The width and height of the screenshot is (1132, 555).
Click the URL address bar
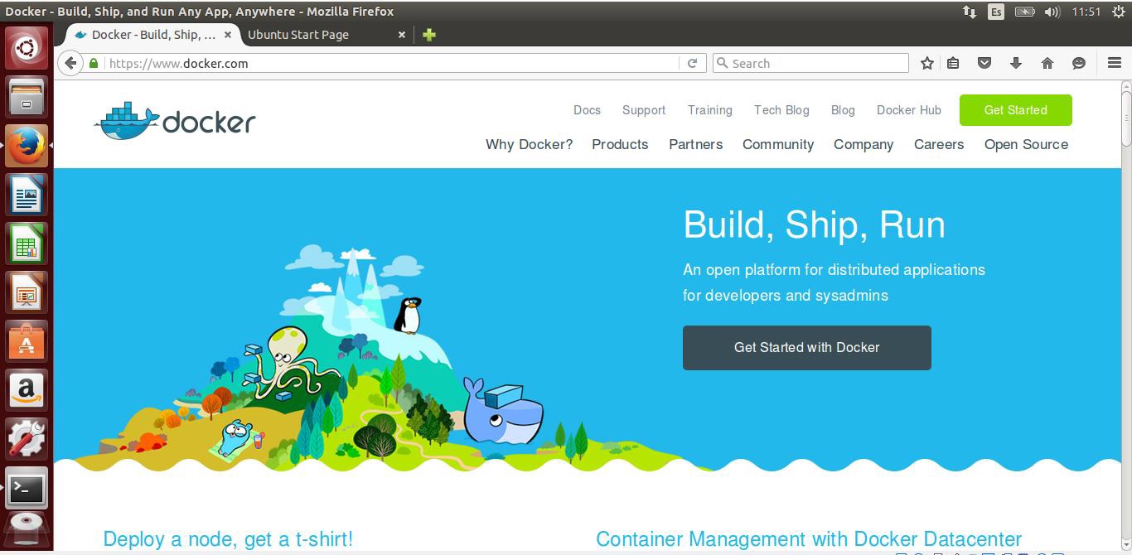(x=391, y=63)
